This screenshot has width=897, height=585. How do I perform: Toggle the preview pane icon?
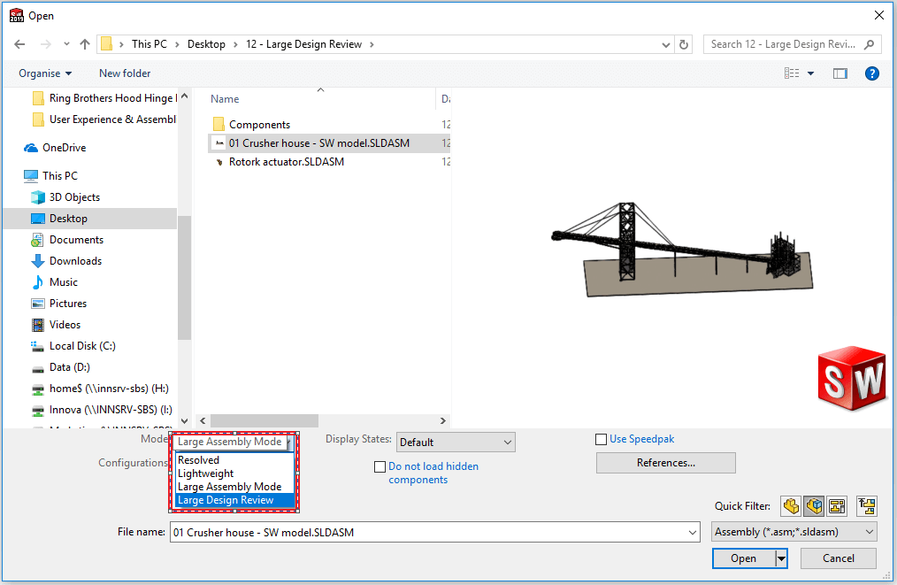839,73
